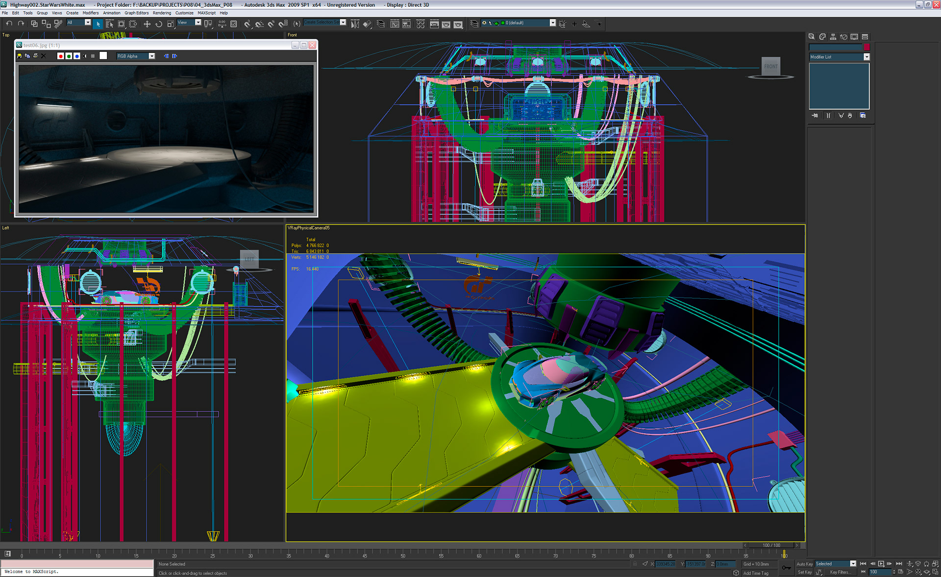Select the Move transform tool
Image resolution: width=941 pixels, height=577 pixels.
[147, 24]
